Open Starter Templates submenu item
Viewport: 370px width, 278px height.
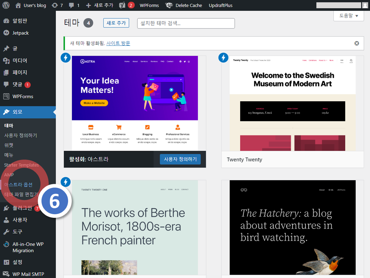21,165
